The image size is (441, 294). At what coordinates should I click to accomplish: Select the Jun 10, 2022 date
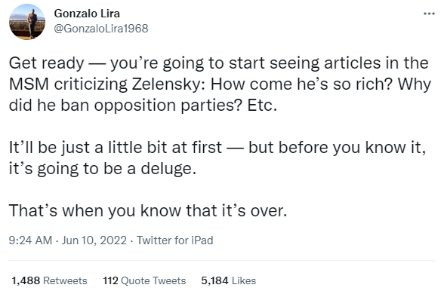point(94,240)
